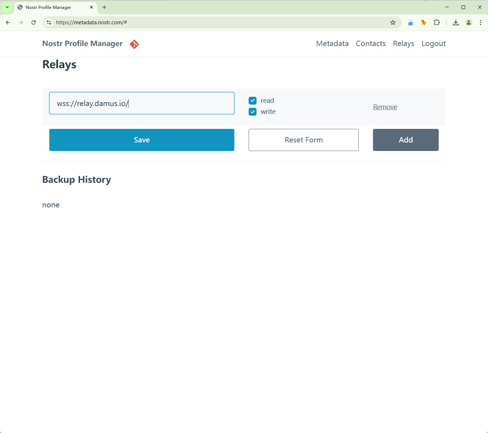The height and width of the screenshot is (433, 488).
Task: Toggle the write checkbox
Action: [x=253, y=112]
